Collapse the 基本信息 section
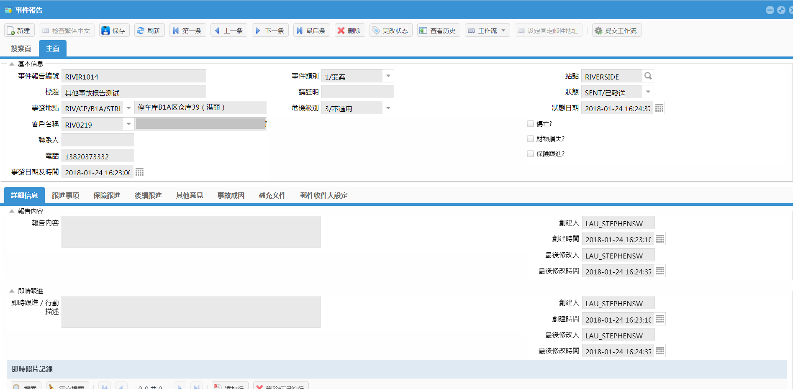 click(x=12, y=64)
